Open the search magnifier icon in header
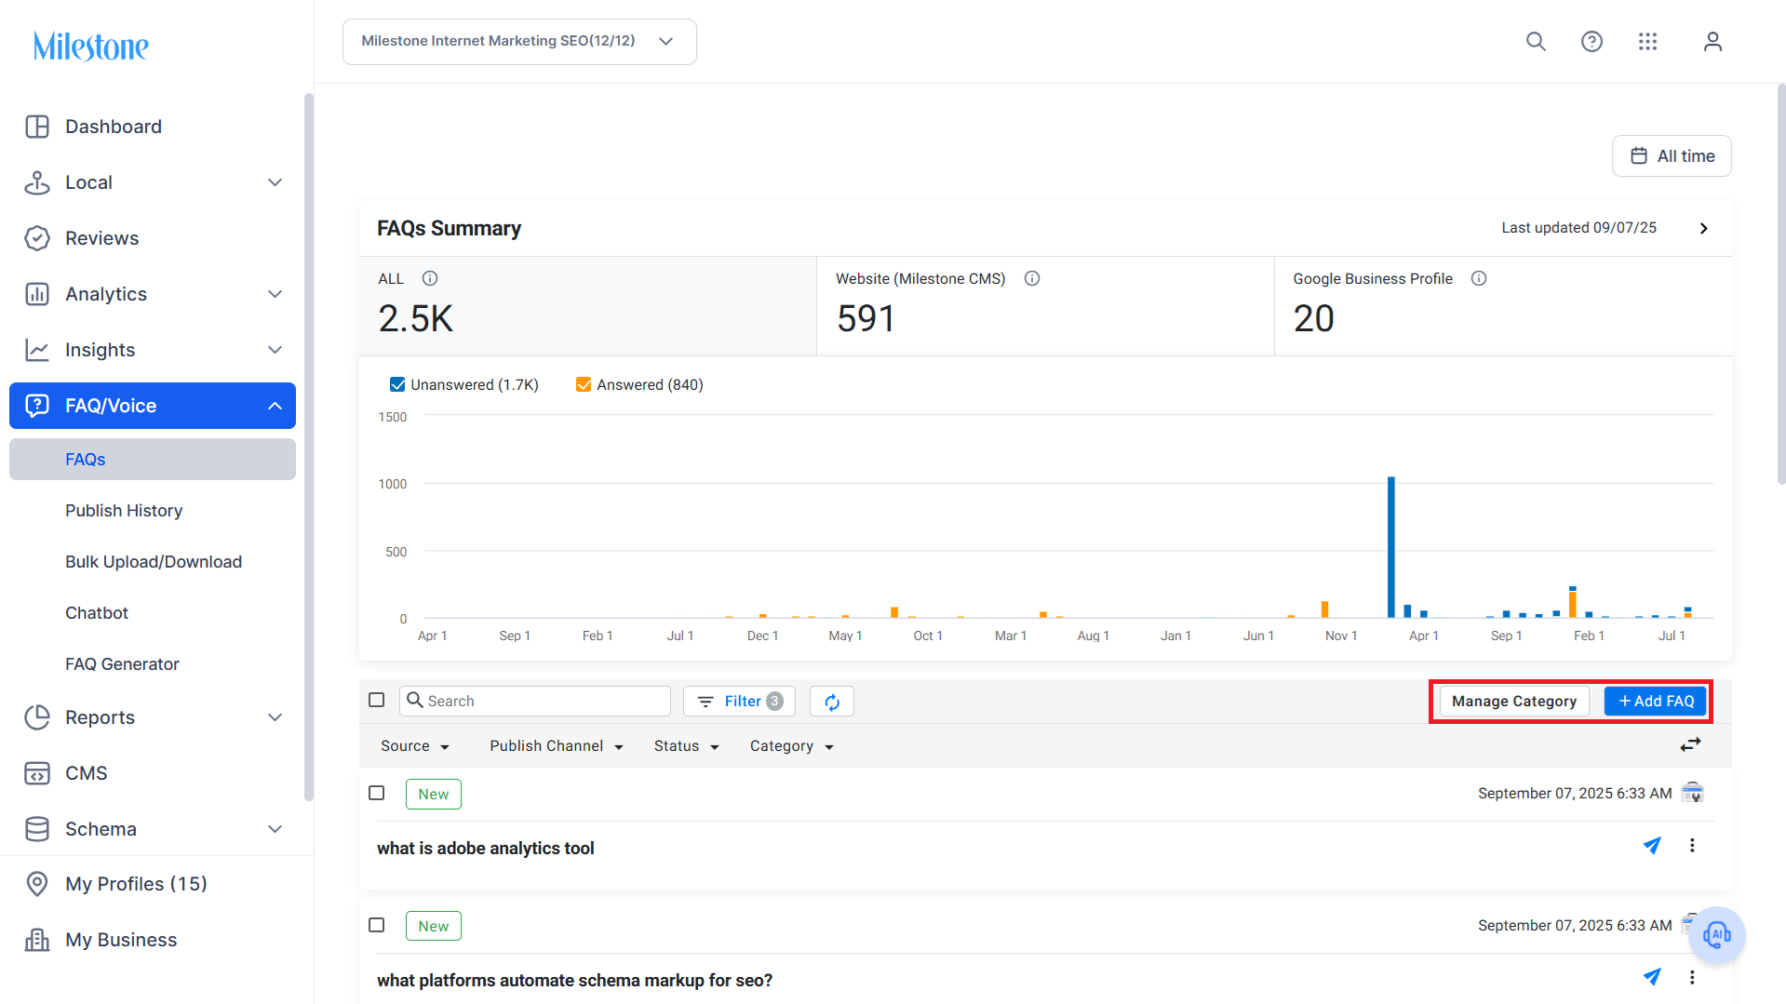Image resolution: width=1786 pixels, height=1004 pixels. click(1536, 42)
